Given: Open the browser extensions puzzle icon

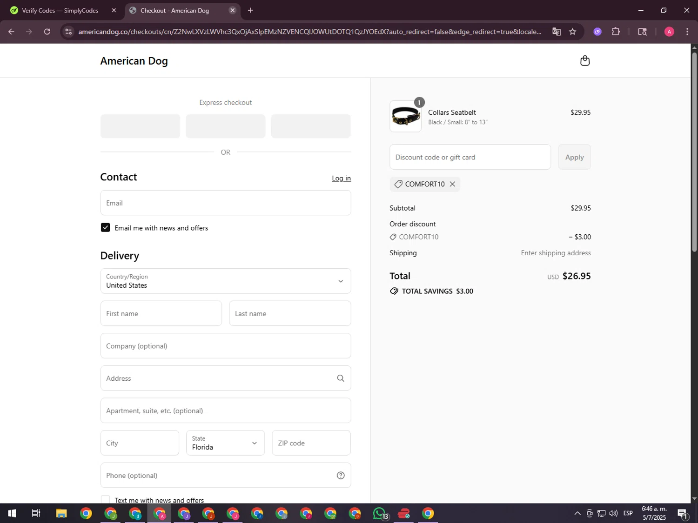Looking at the screenshot, I should coord(616,32).
